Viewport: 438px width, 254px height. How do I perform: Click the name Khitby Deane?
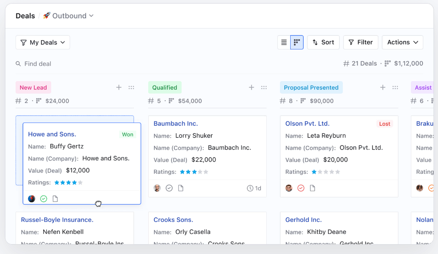[327, 232]
